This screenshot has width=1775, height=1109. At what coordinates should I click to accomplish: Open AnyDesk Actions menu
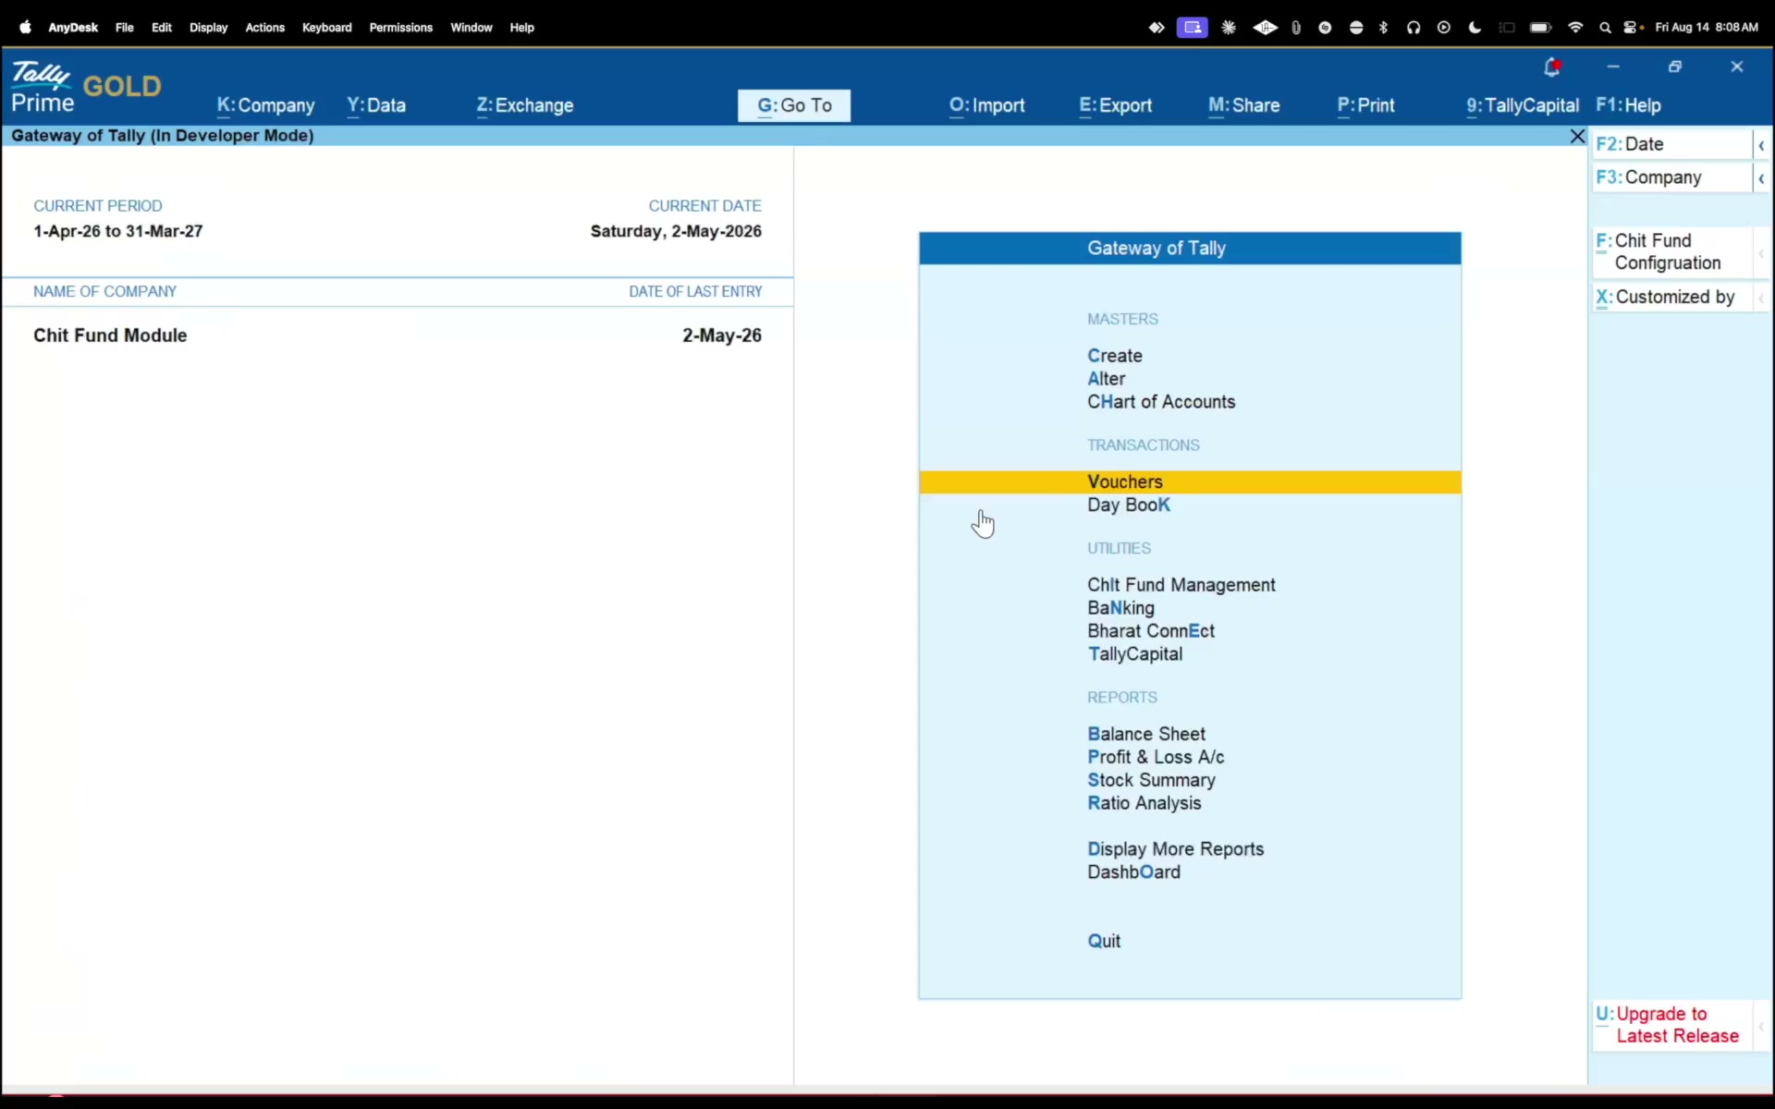264,28
